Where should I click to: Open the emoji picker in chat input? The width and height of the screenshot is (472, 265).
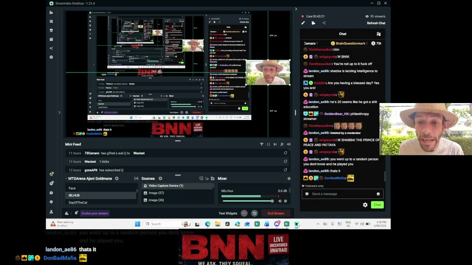pos(378,194)
